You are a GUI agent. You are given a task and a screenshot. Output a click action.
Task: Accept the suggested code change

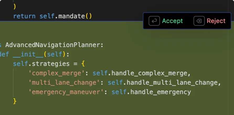[172, 21]
